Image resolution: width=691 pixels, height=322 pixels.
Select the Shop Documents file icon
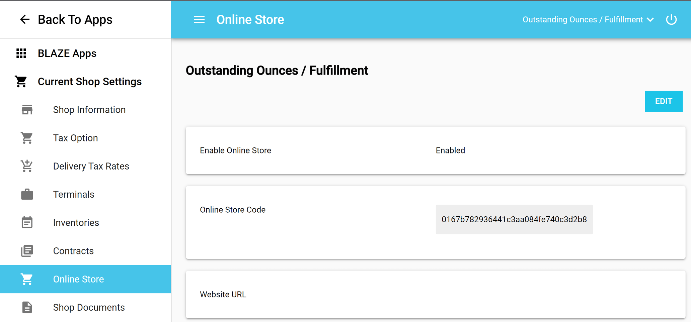[x=26, y=307]
